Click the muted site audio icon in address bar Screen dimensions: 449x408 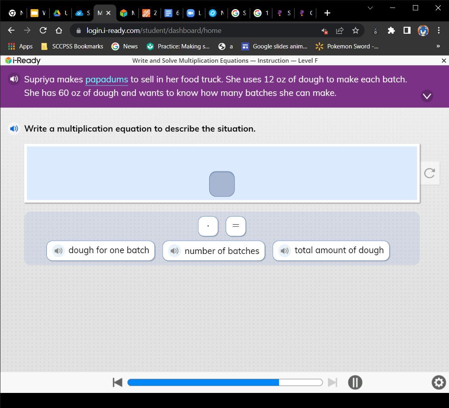[x=324, y=31]
